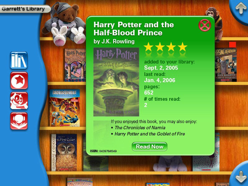Open The Chronicles of Narnia suggestion
248x186 pixels.
point(140,128)
